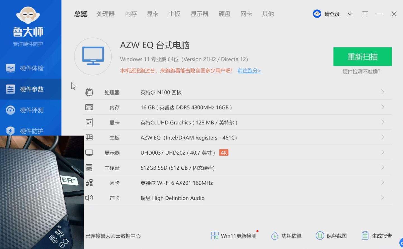Click the AZW EQ 台式电脑 title

(155, 45)
